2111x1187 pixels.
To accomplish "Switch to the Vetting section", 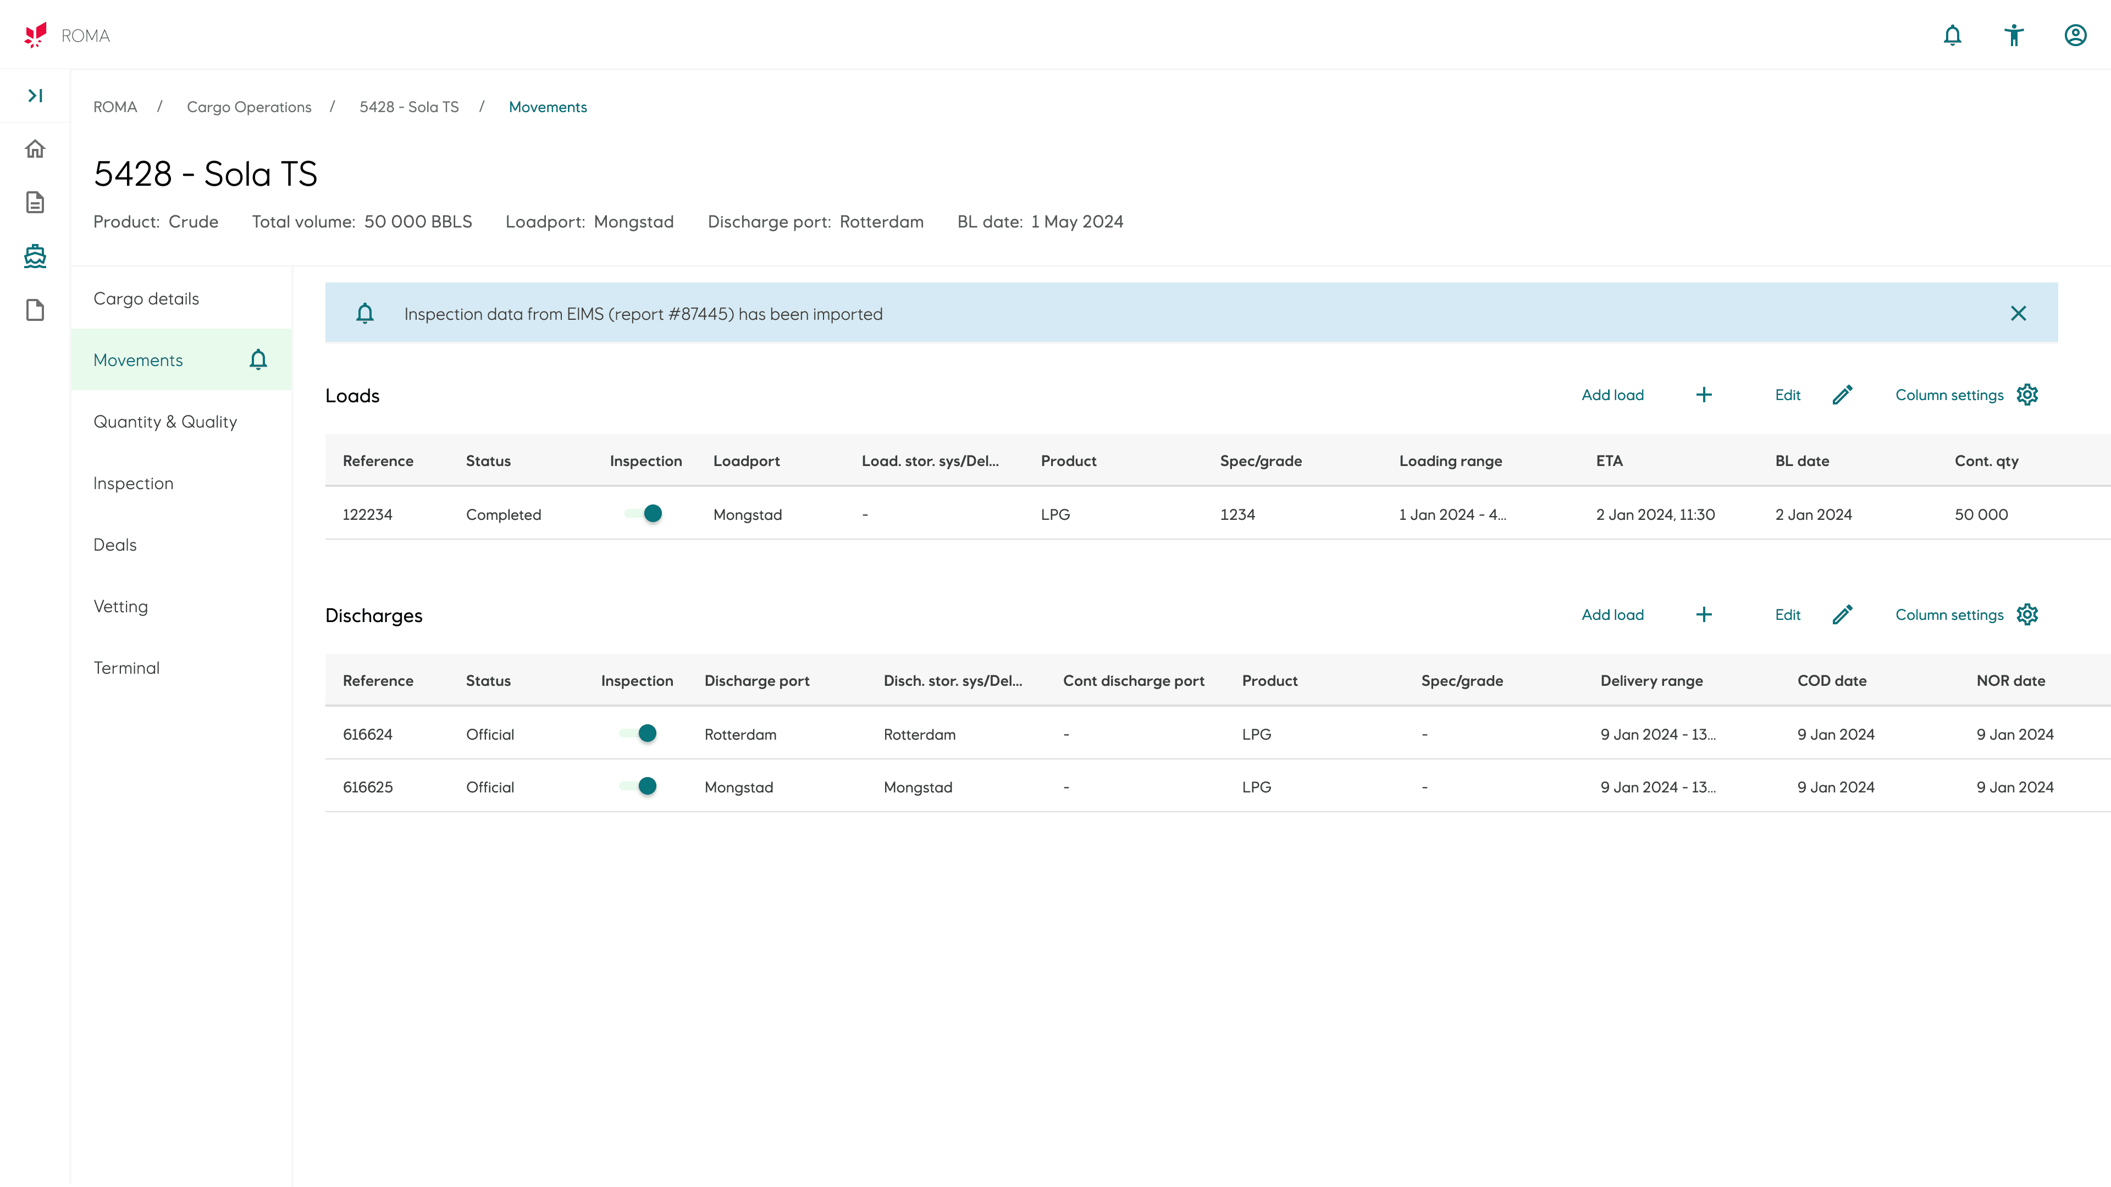I will click(x=120, y=606).
